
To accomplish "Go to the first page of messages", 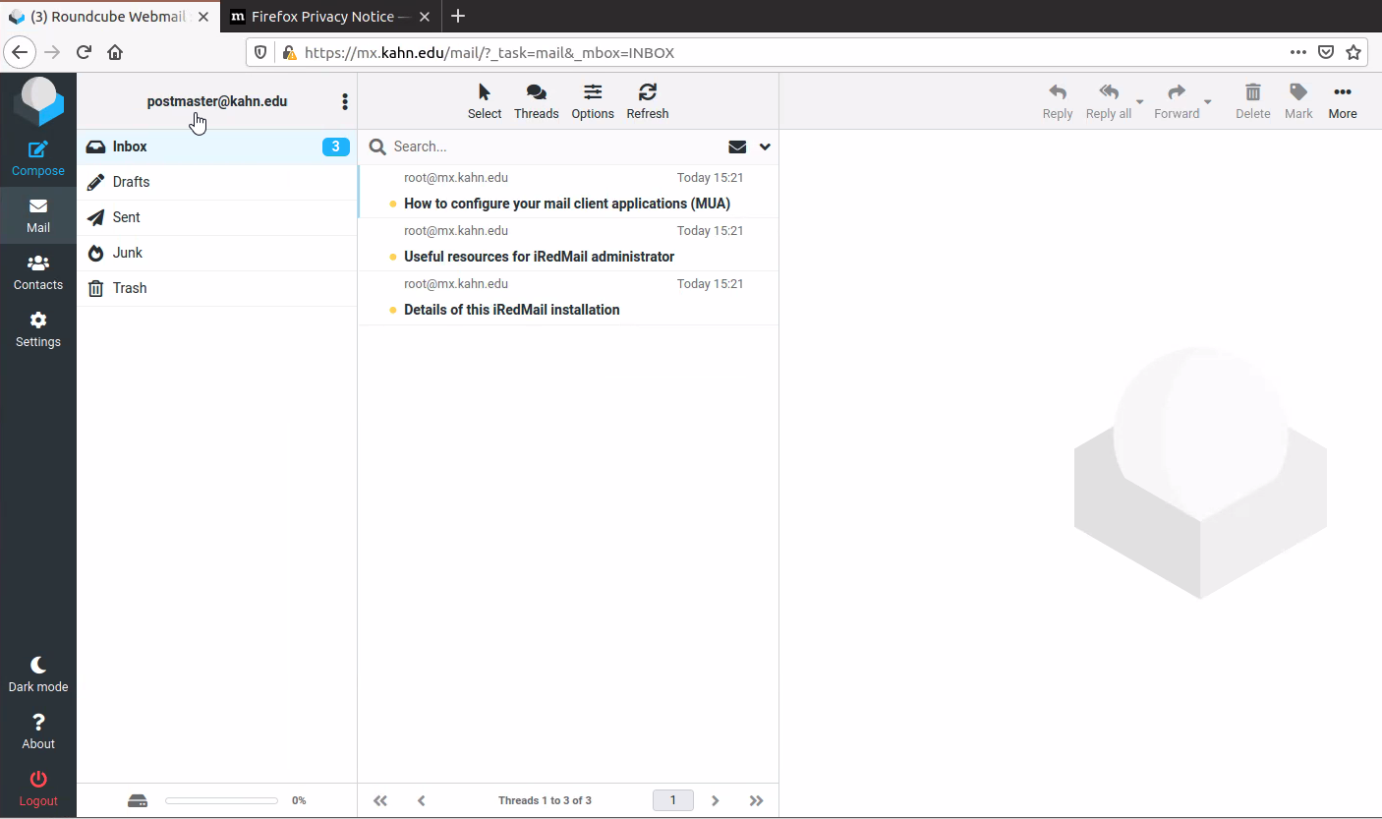I will click(x=380, y=800).
